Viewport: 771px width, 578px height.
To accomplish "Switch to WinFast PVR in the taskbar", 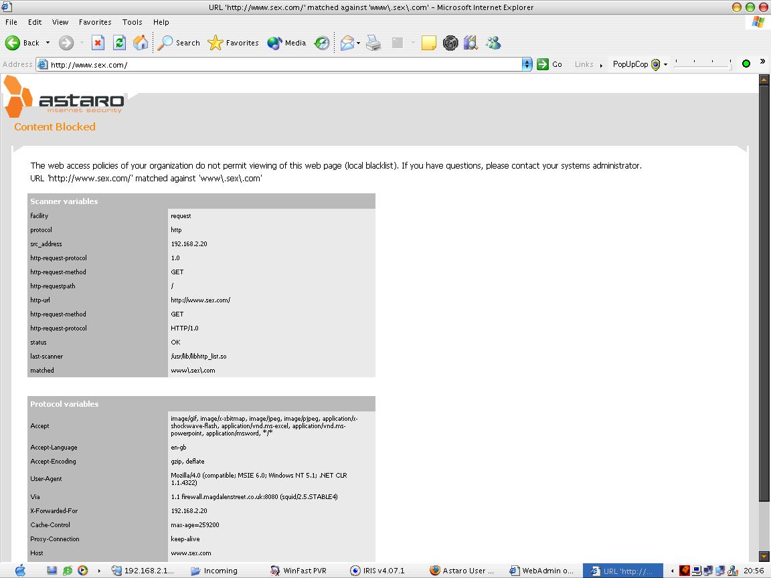I will pyautogui.click(x=298, y=571).
